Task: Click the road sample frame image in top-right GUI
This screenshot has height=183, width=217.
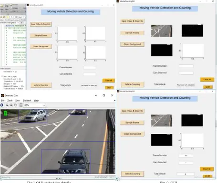Action: pos(162,31)
